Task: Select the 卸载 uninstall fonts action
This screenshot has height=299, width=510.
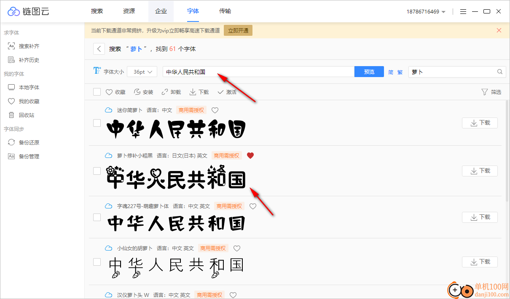Action: pyautogui.click(x=171, y=92)
